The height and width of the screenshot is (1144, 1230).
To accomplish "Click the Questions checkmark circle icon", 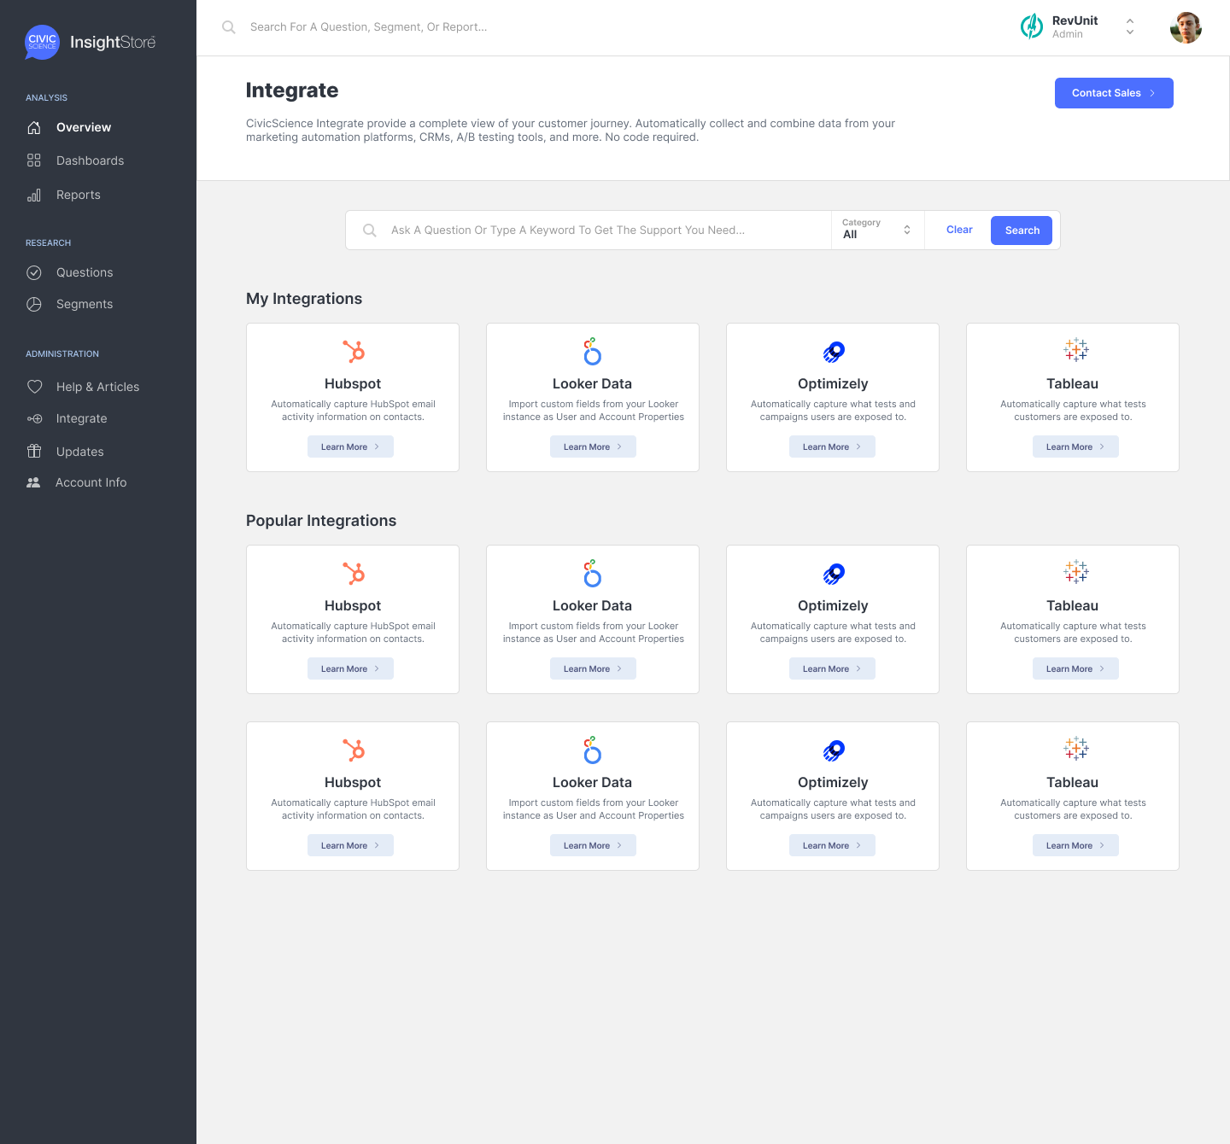I will coord(34,272).
